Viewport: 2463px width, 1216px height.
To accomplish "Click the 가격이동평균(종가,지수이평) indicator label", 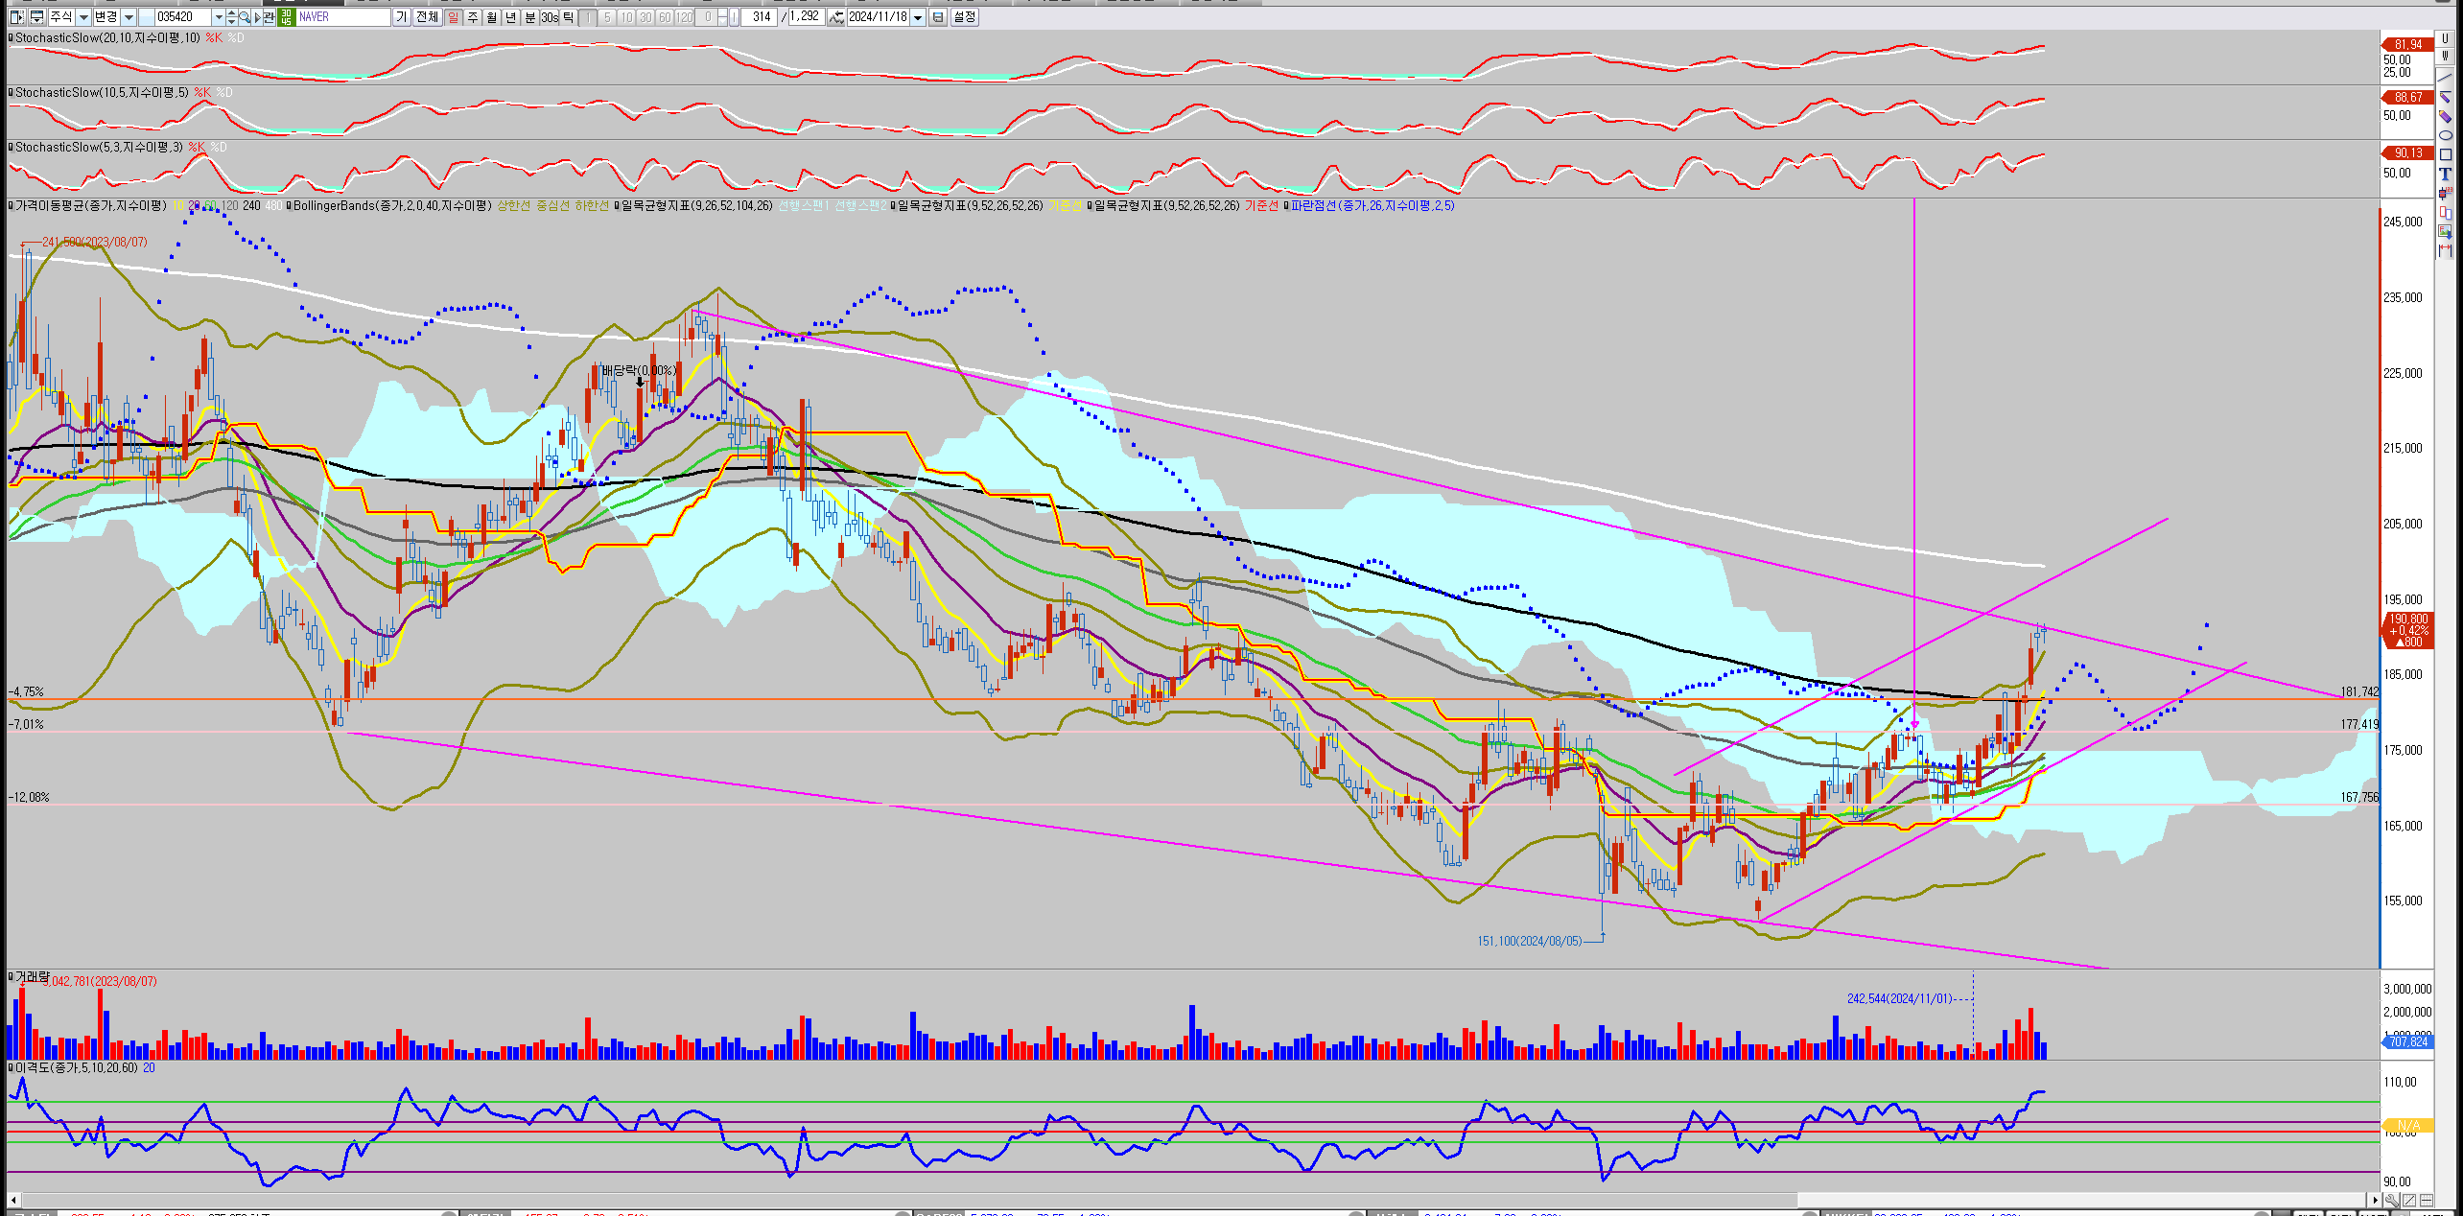I will 90,205.
